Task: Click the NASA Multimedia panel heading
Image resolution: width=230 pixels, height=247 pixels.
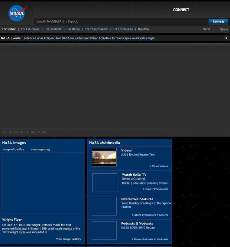Action: pyautogui.click(x=104, y=143)
